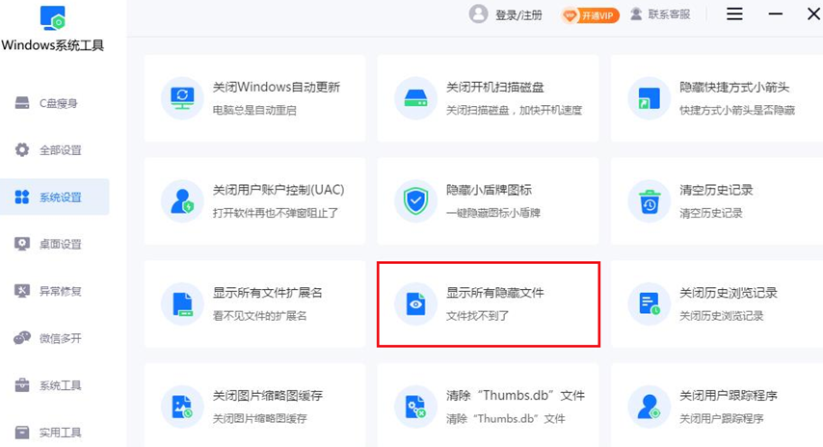The width and height of the screenshot is (823, 447).
Task: Click the 联系客服 person icon
Action: tap(636, 14)
